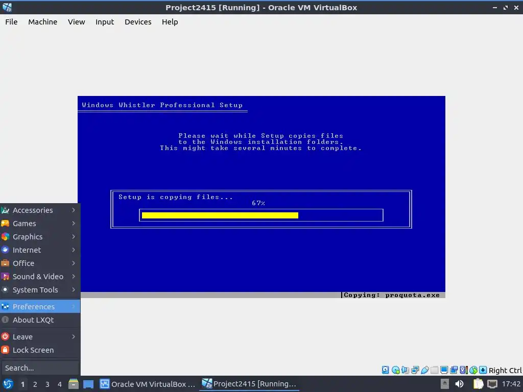The height and width of the screenshot is (392, 523).
Task: Click the chevron beside Sound & Video
Action: click(74, 277)
